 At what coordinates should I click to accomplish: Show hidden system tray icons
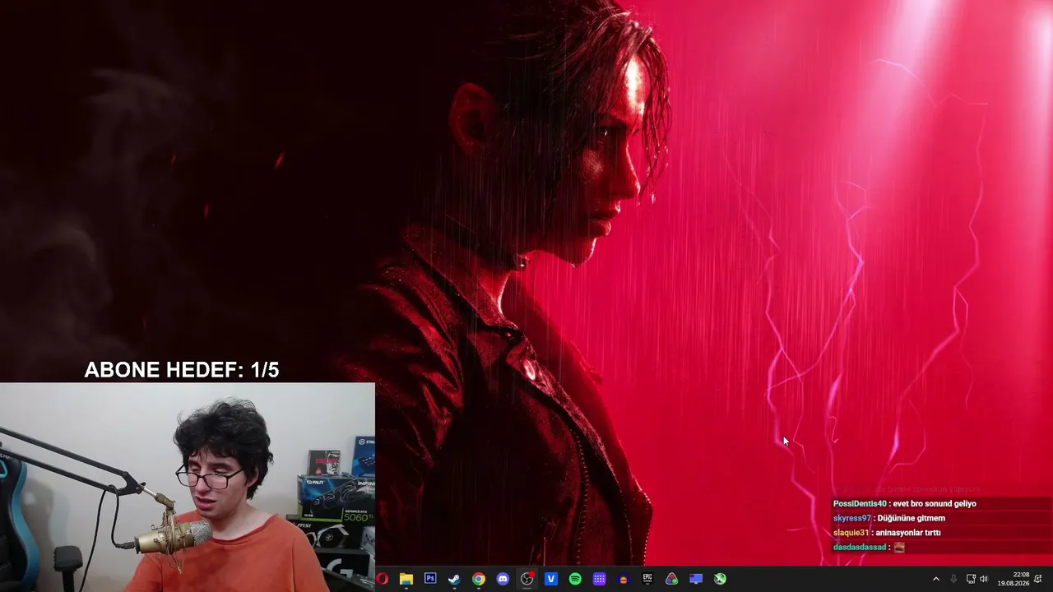pyautogui.click(x=935, y=579)
